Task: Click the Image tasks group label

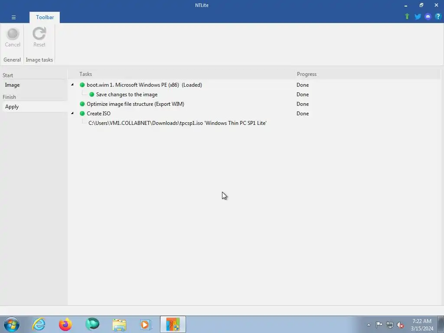Action: click(x=39, y=60)
